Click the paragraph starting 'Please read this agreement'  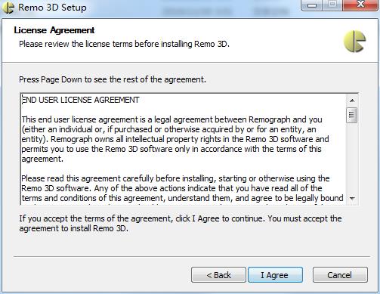(x=182, y=188)
